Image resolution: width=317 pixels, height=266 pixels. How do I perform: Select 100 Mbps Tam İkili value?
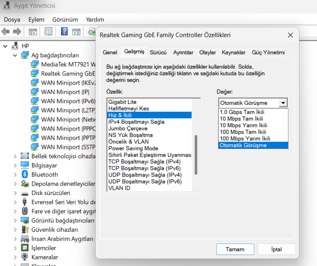tap(253, 132)
